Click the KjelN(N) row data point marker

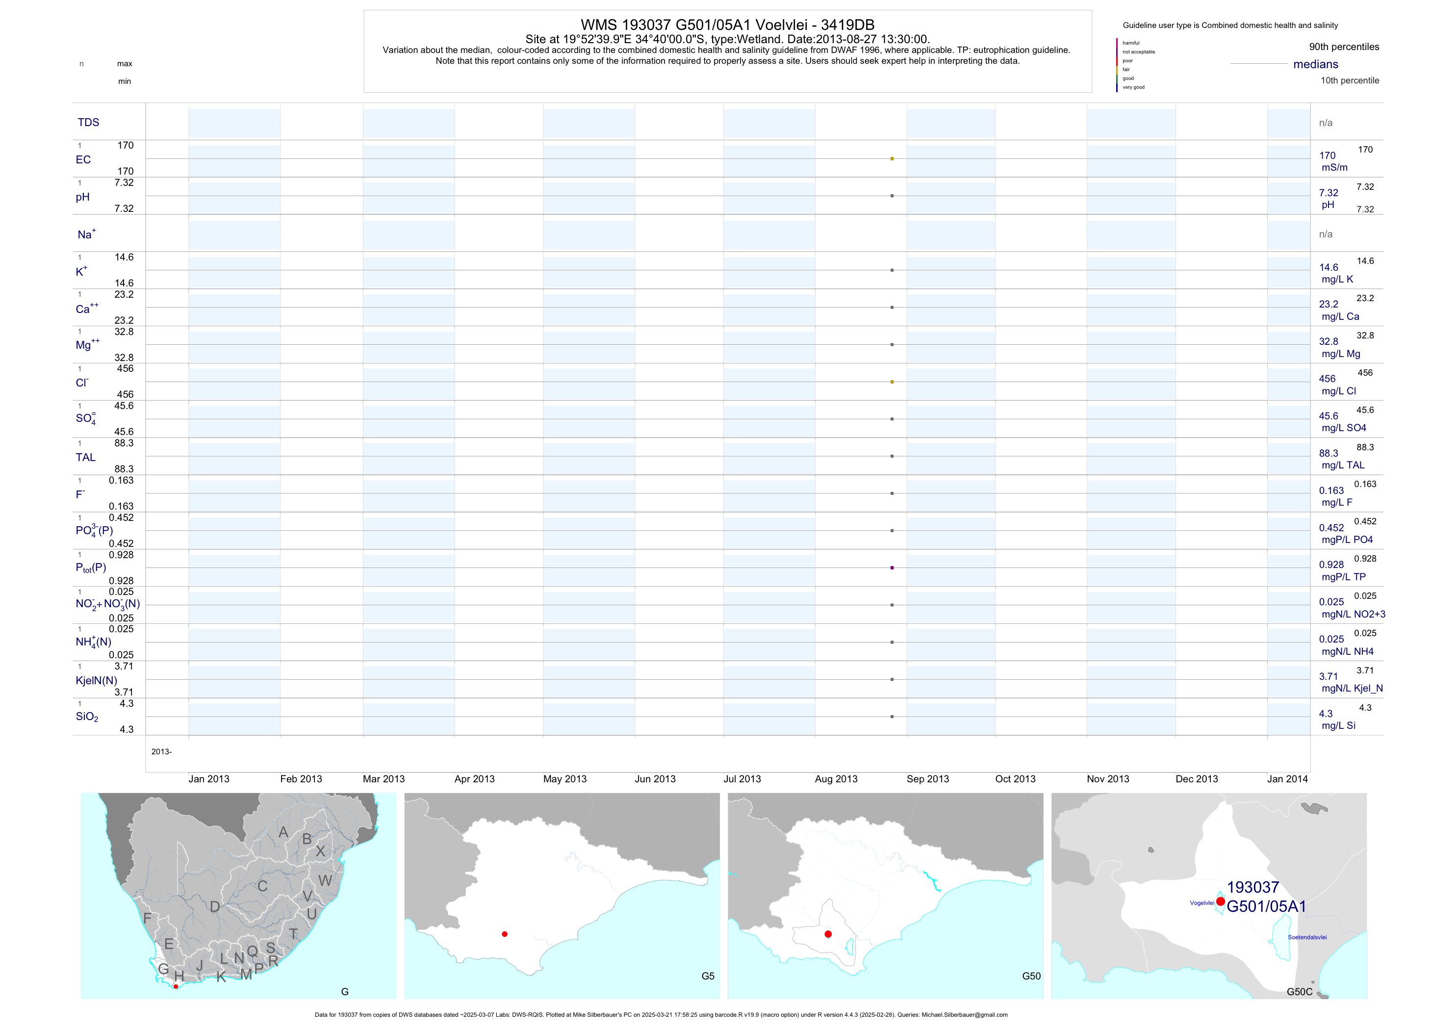pyautogui.click(x=892, y=679)
